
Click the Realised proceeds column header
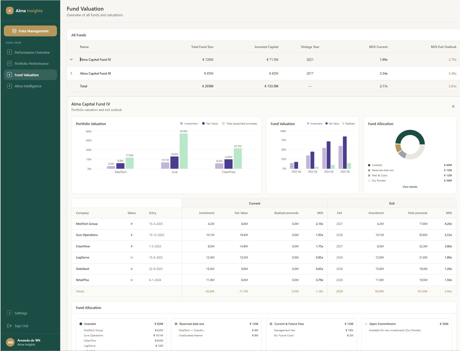286,213
